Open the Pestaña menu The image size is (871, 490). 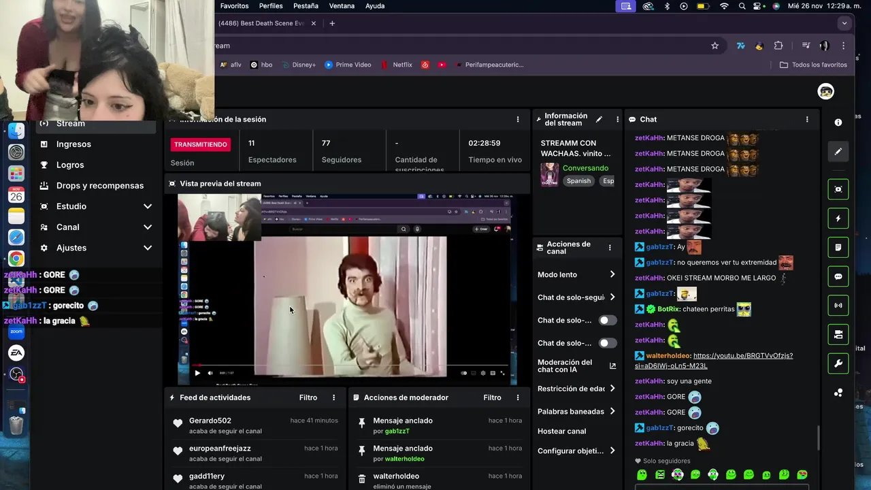(x=306, y=6)
